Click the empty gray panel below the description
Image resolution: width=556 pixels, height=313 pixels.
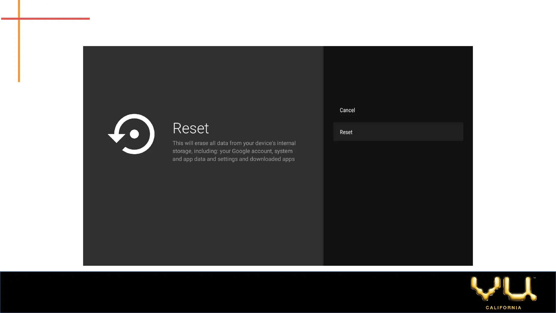[203, 214]
